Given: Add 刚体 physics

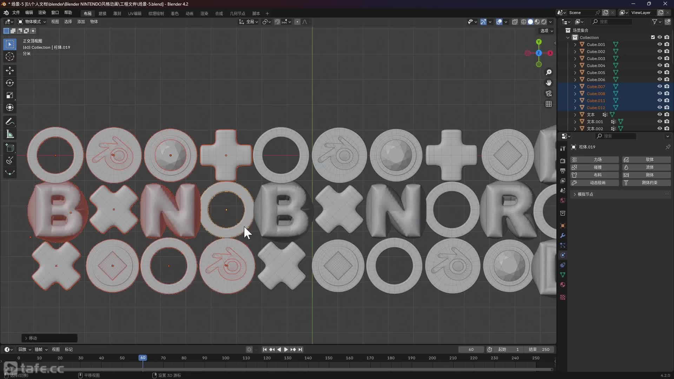Looking at the screenshot, I should pyautogui.click(x=647, y=175).
